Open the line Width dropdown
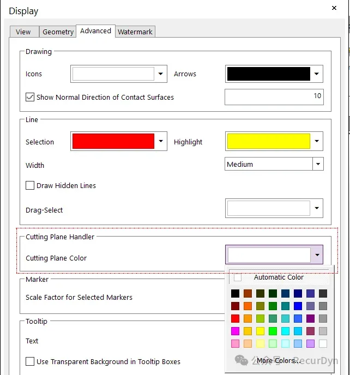350x375 pixels. [317, 164]
